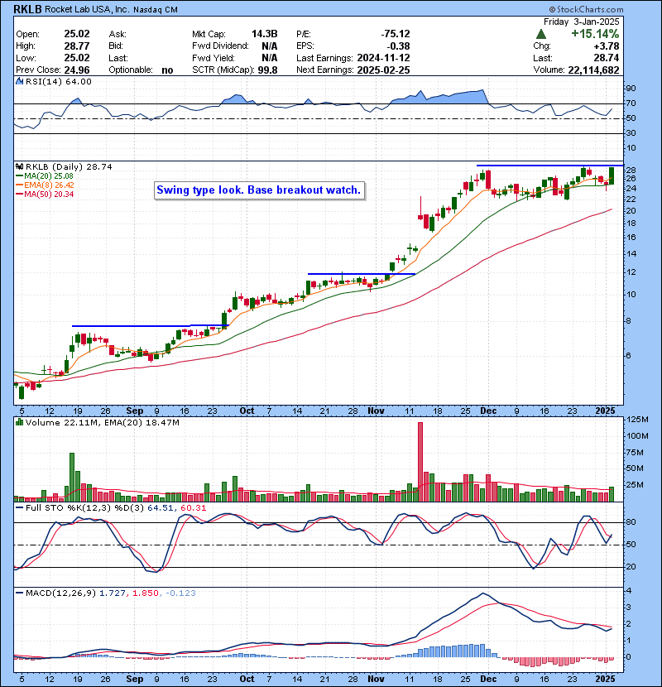Click the RKLB ticker symbol in header
662x687 pixels.
point(27,9)
